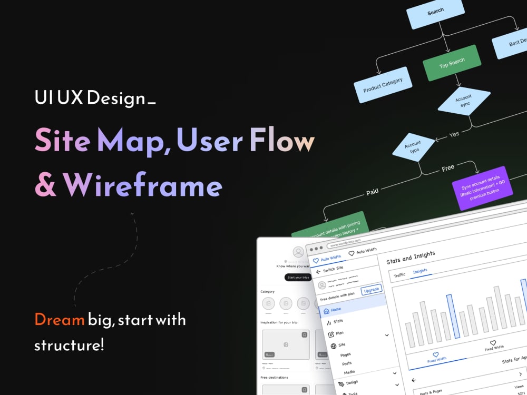This screenshot has height=395, width=527.
Task: Select the second Category circle in the mobile wireframe
Action: click(x=286, y=303)
